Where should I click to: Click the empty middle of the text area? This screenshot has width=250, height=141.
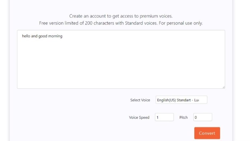click(x=121, y=62)
